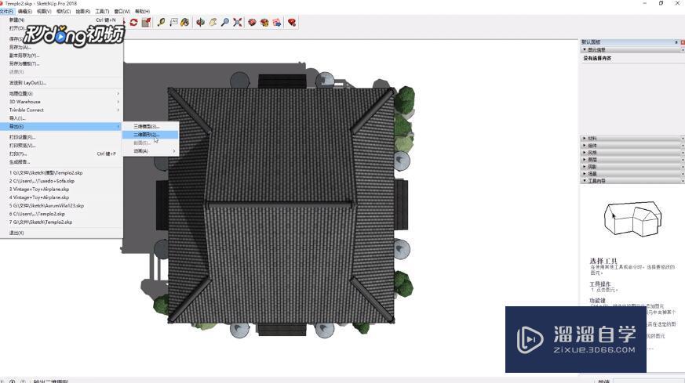This screenshot has height=383, width=685.
Task: Select the Tape Measure tool
Action: pos(161,22)
